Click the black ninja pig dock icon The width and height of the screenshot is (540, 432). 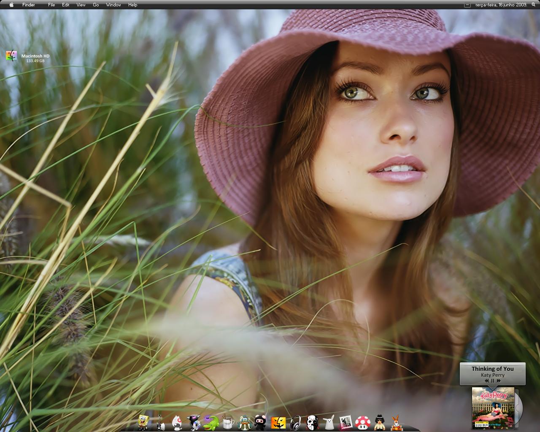tap(261, 422)
